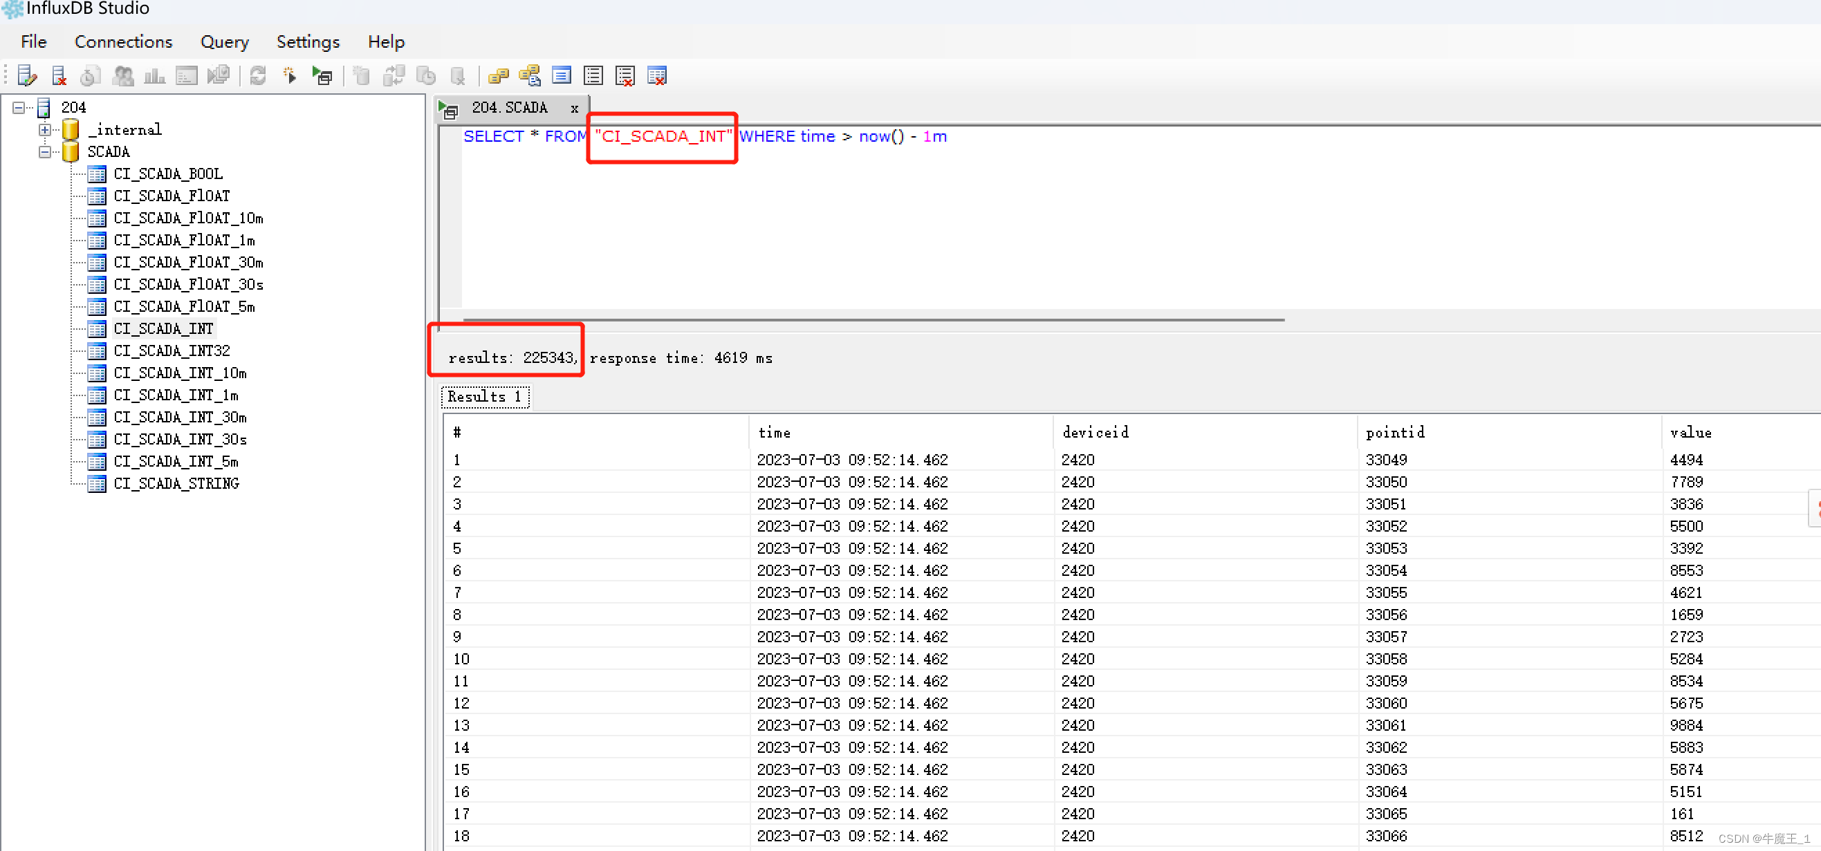
Task: Select the CI_SCADA_FlOAT_10m measurement
Action: pos(188,218)
